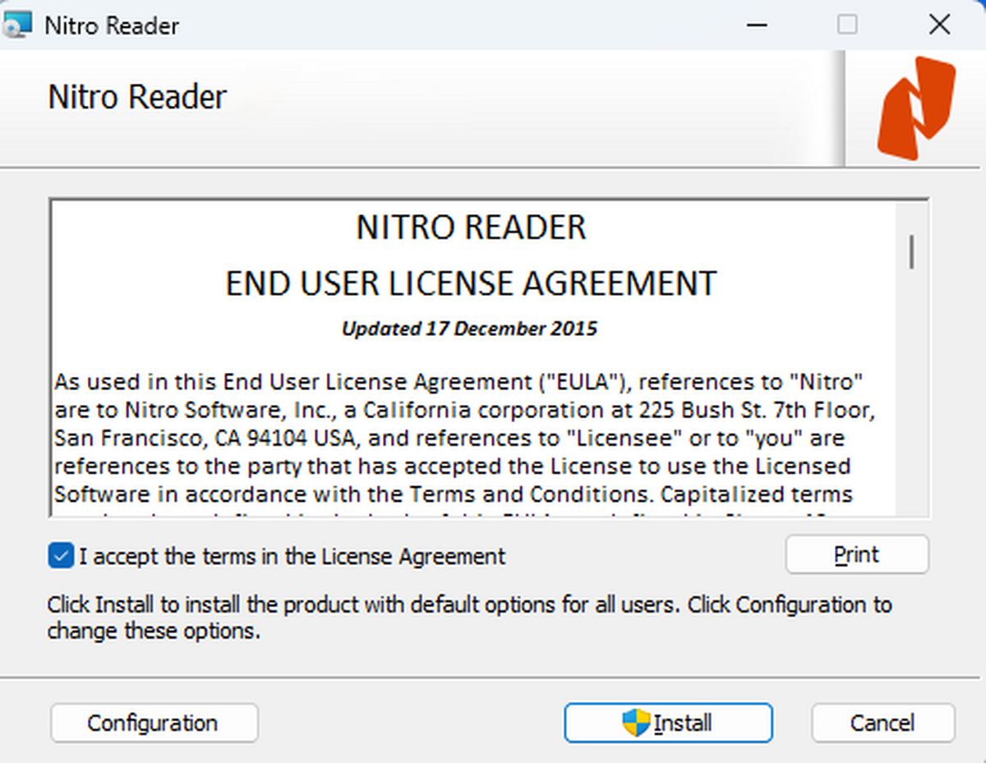The height and width of the screenshot is (763, 986).
Task: Open the Configuration options
Action: [x=154, y=723]
